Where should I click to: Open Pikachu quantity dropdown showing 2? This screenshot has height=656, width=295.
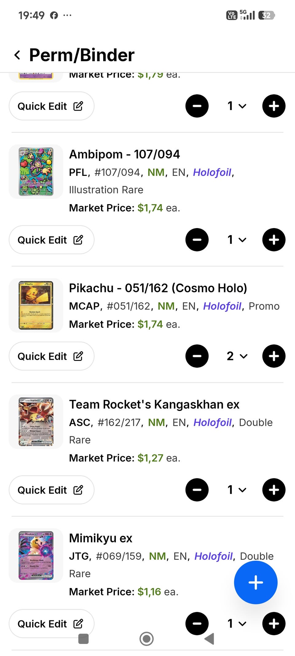(237, 356)
